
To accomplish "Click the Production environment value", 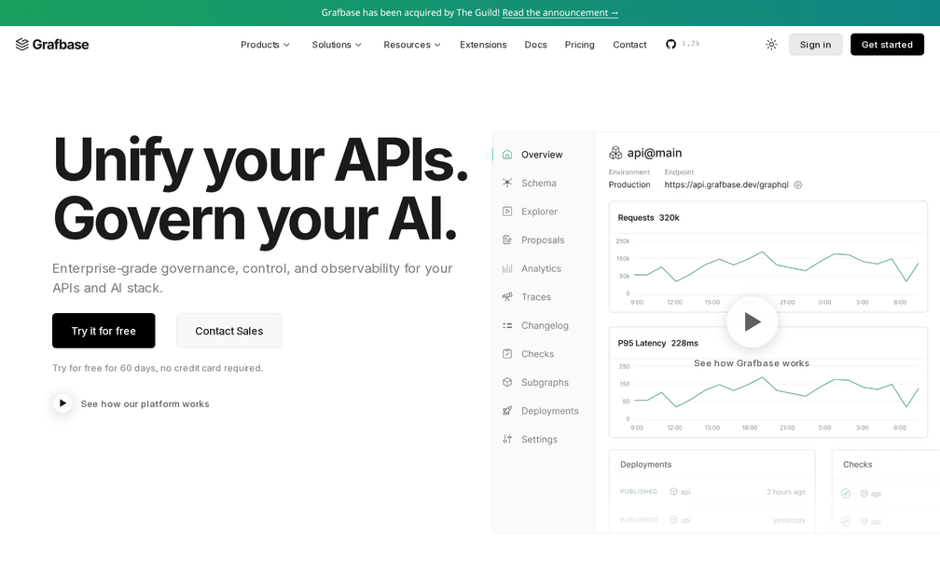I will click(629, 184).
